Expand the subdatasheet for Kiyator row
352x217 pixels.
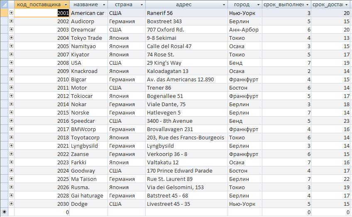click(11, 54)
